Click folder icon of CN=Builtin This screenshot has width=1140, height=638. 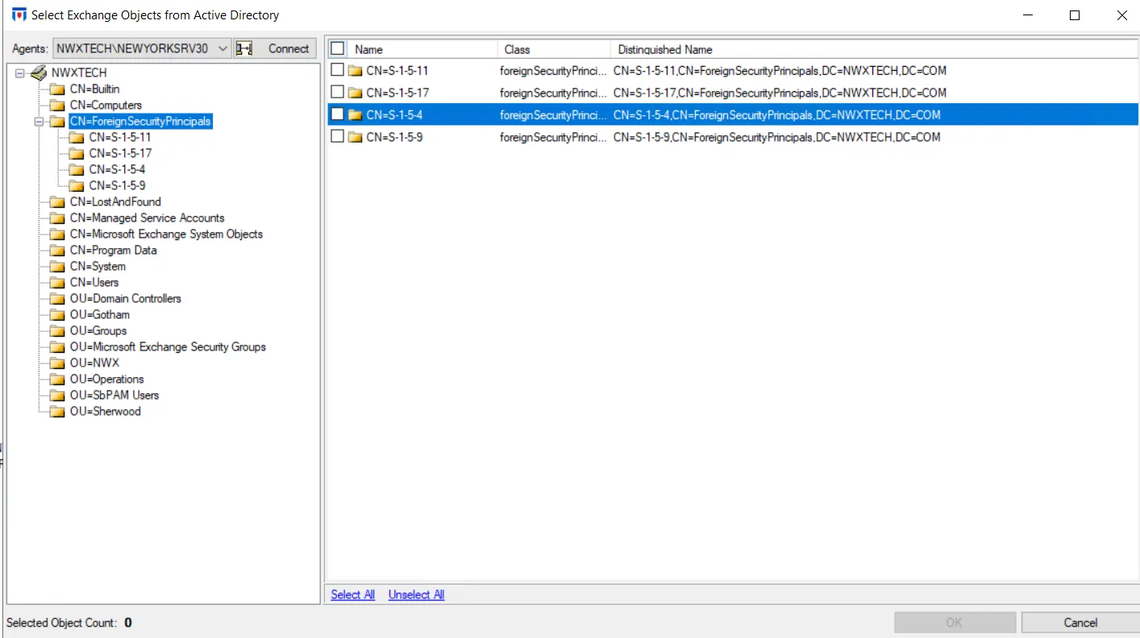(56, 89)
